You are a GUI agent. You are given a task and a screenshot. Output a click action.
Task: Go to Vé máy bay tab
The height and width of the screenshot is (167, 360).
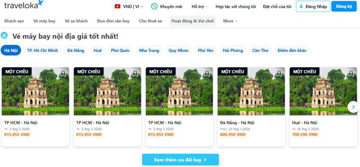click(44, 21)
